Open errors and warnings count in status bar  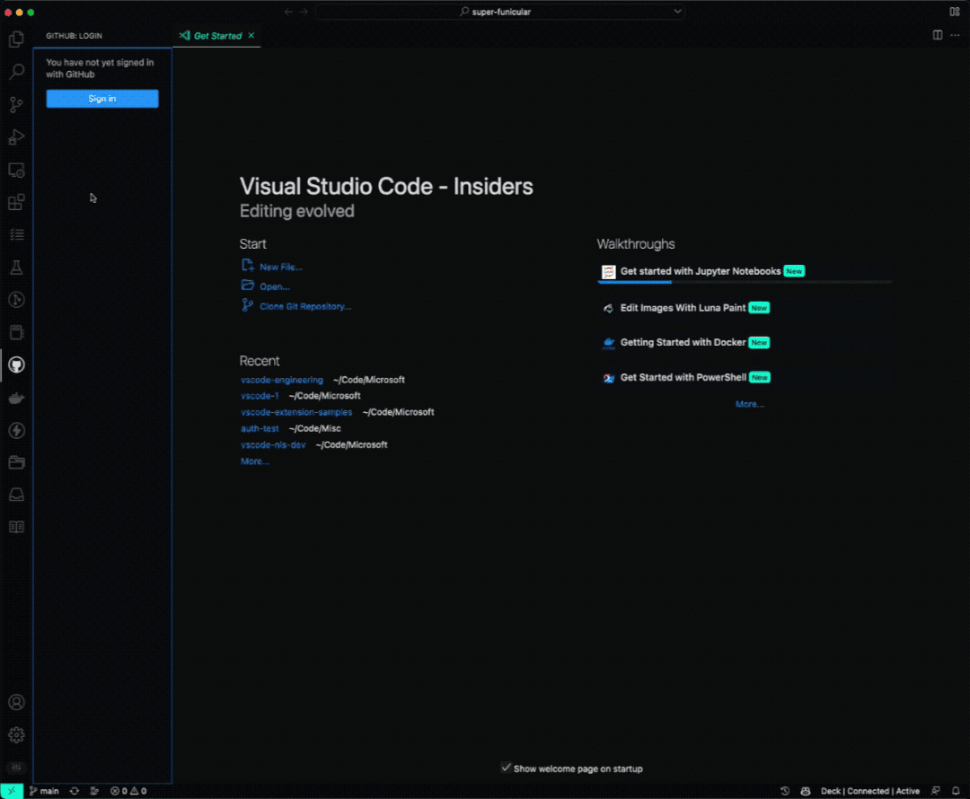point(128,791)
